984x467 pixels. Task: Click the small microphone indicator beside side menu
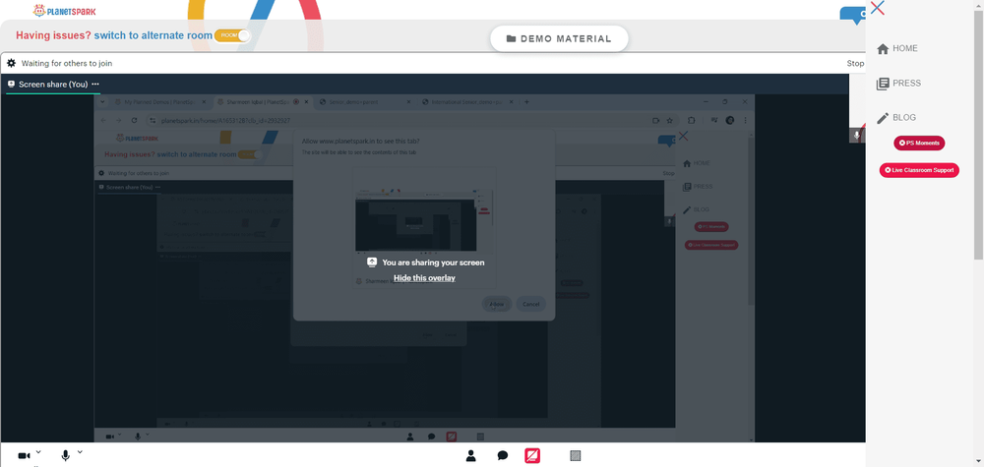pyautogui.click(x=857, y=136)
